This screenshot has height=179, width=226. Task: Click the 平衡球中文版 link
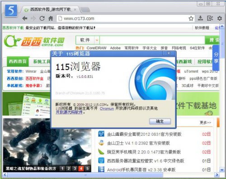[208, 86]
